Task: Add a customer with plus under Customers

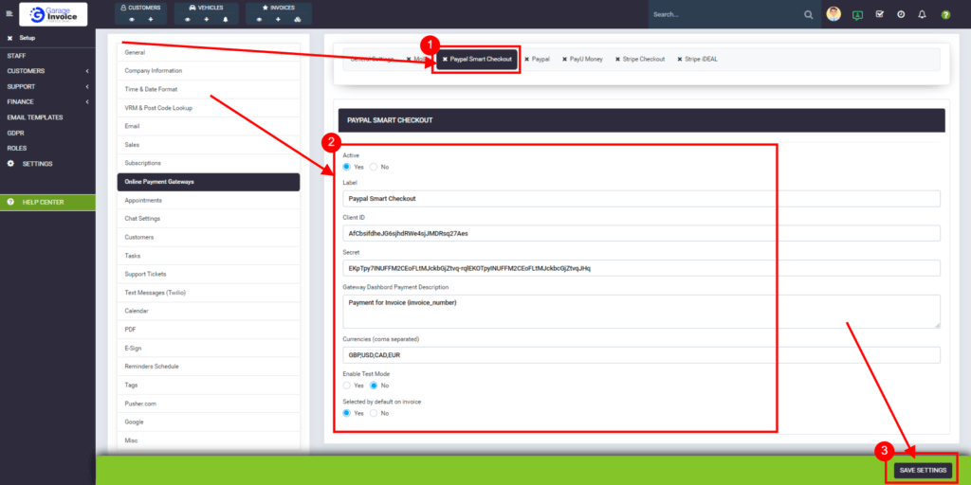Action: [150, 19]
